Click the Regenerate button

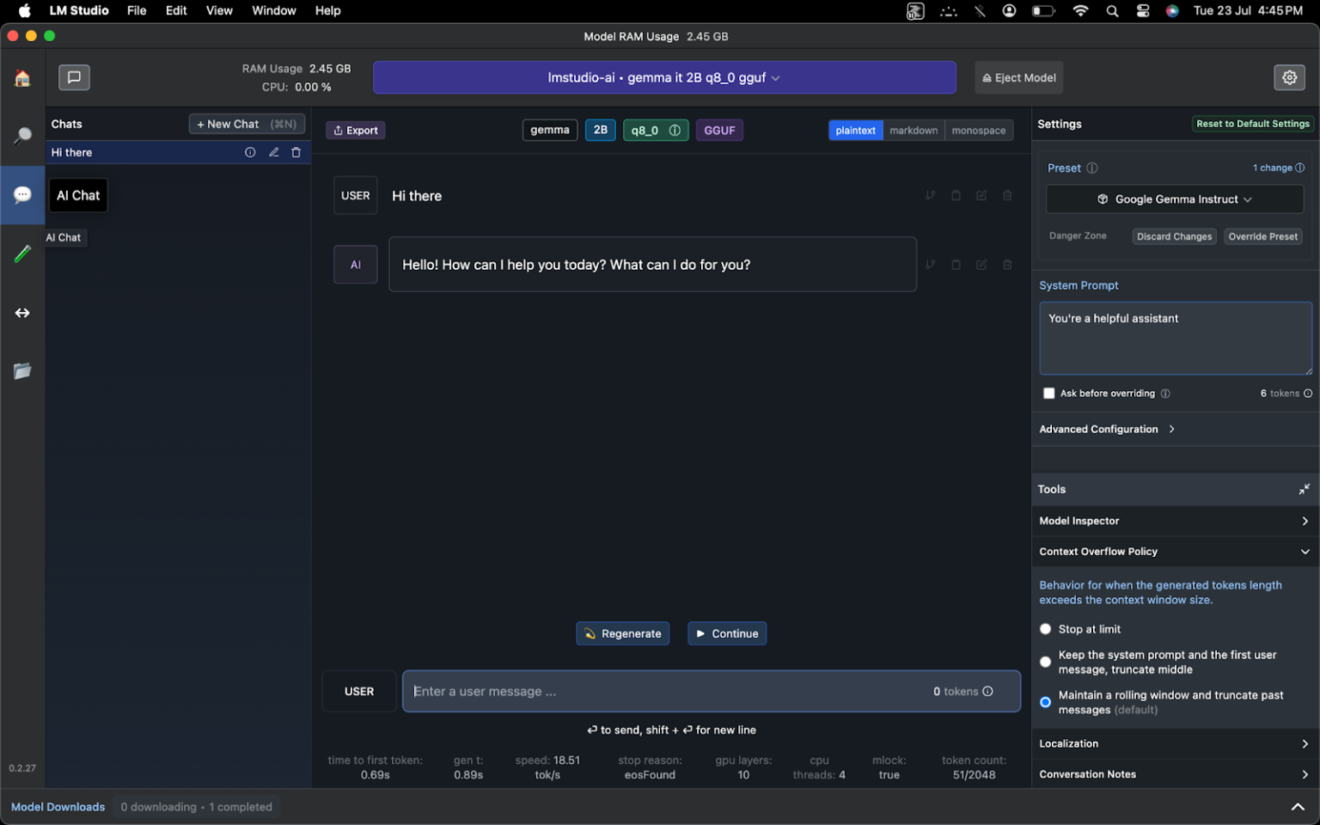pos(622,633)
